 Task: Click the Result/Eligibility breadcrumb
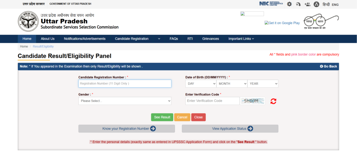pyautogui.click(x=43, y=47)
